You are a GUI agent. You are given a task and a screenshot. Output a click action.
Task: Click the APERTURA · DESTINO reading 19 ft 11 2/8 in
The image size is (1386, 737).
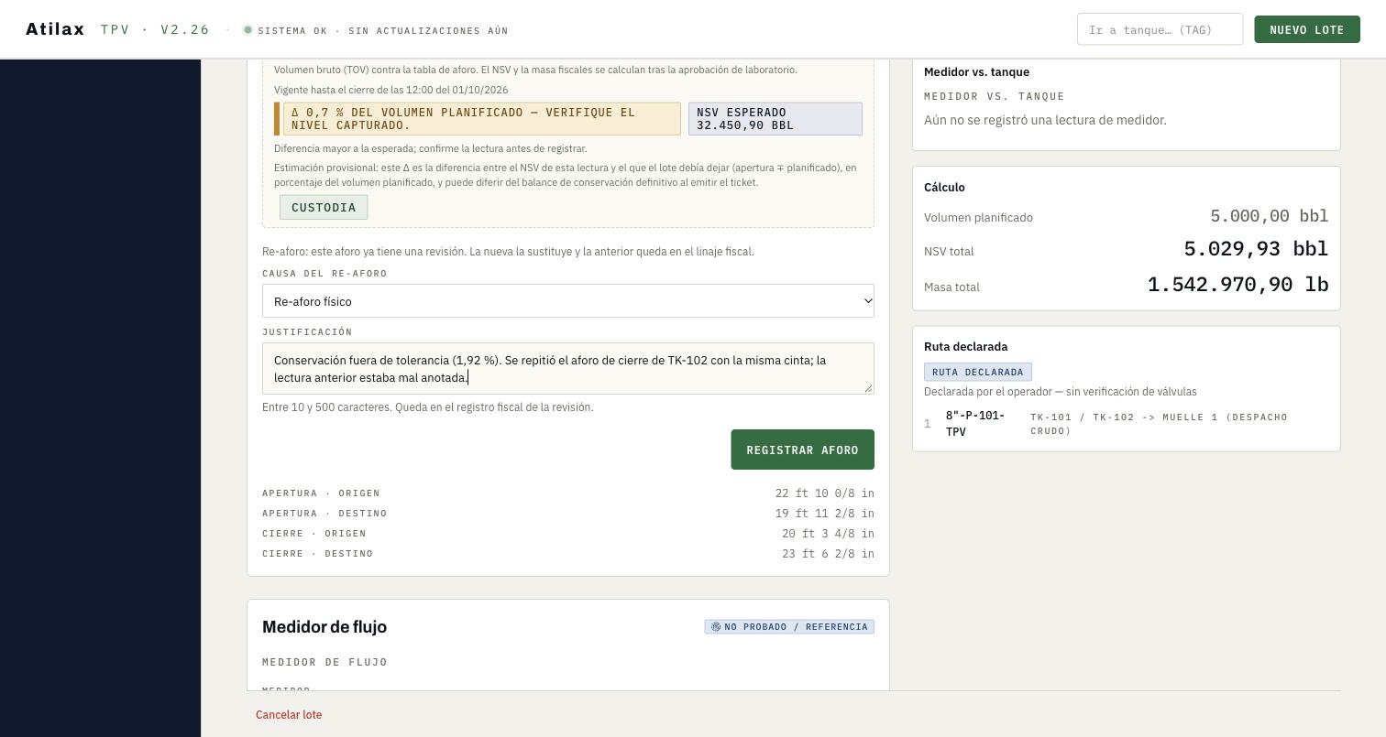[825, 514]
